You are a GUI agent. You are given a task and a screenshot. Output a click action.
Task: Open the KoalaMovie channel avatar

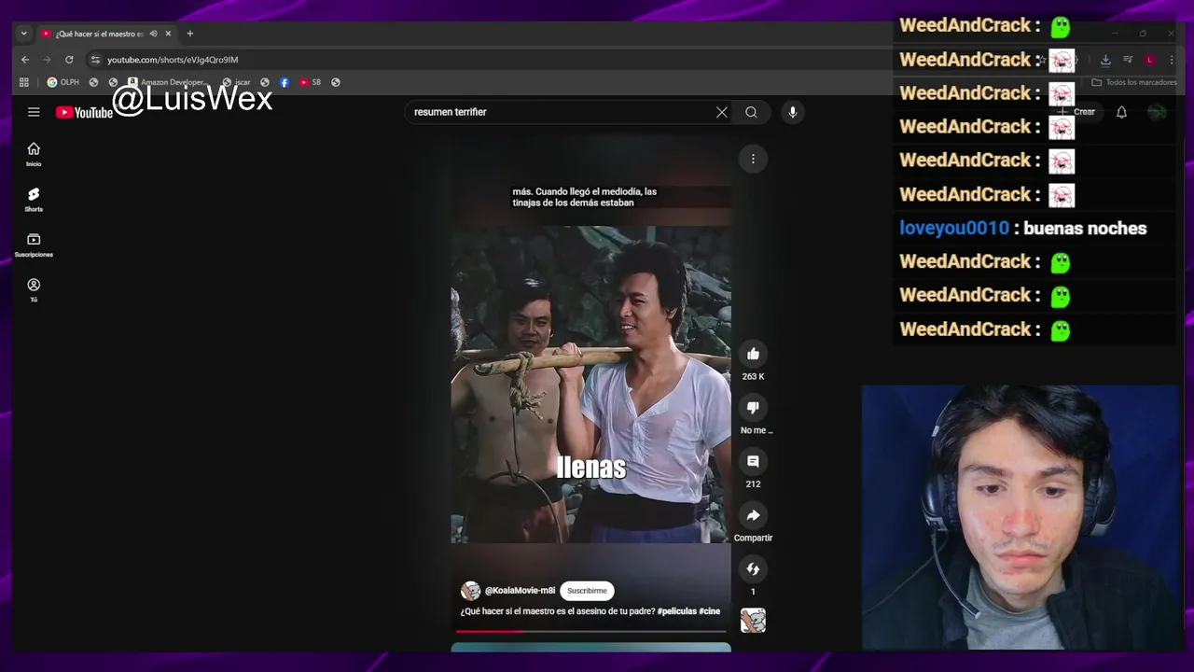[470, 591]
